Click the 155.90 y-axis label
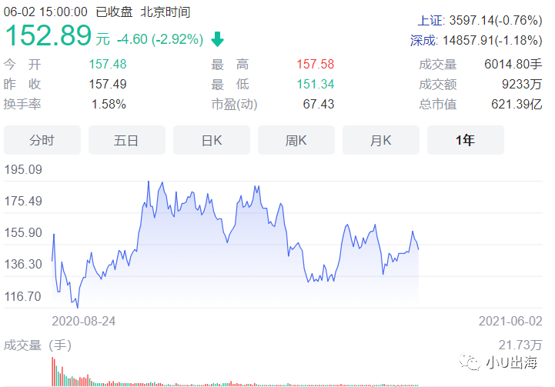 [x=23, y=233]
